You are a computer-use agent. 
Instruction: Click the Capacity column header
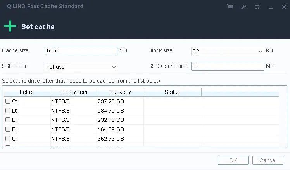click(x=120, y=92)
